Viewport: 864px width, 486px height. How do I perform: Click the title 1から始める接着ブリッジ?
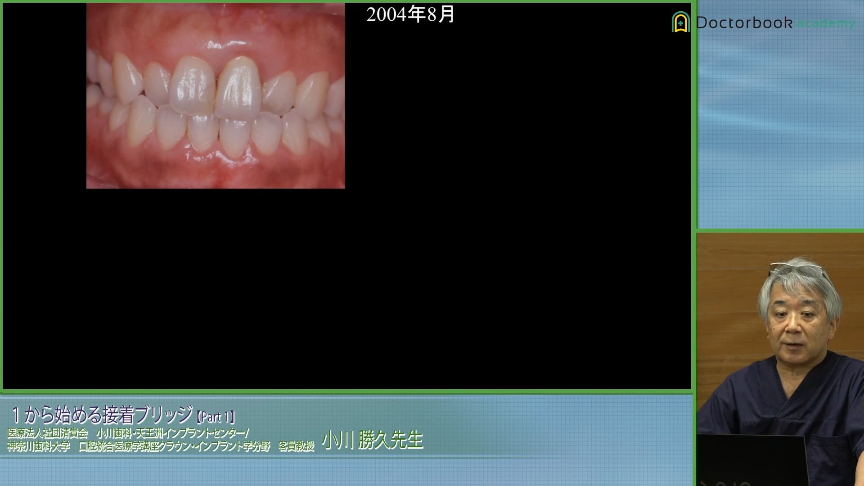click(102, 414)
